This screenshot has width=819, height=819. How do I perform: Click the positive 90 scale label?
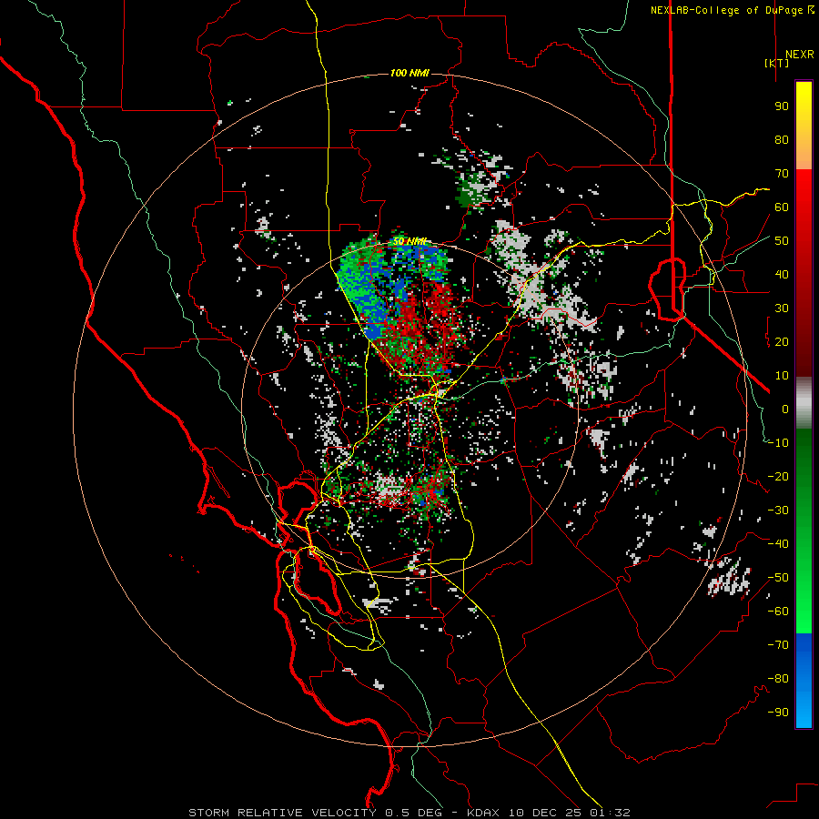click(782, 106)
